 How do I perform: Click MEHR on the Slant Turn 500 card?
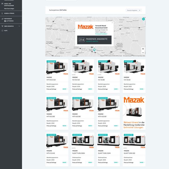point(142,162)
